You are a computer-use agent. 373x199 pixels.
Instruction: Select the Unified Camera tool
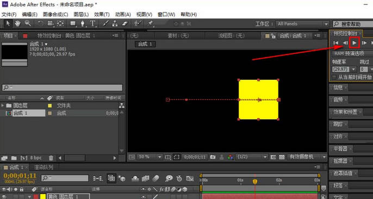[x=51, y=23]
